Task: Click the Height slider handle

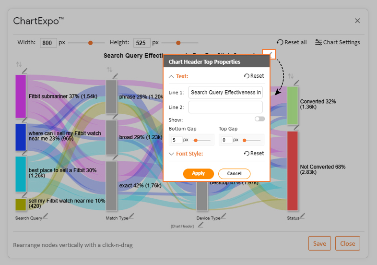Action: pos(178,43)
